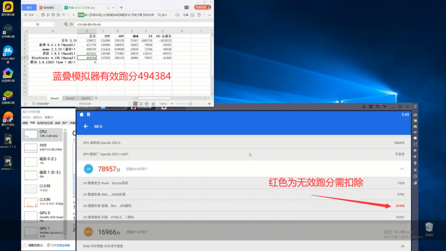Click the print icon in WPS toolbar
The image size is (446, 251).
click(x=53, y=15)
